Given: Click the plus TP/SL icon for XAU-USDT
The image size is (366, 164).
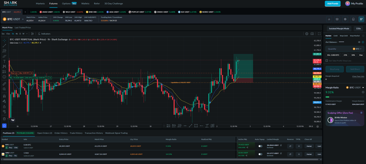Looking at the screenshot, I should tap(299, 154).
